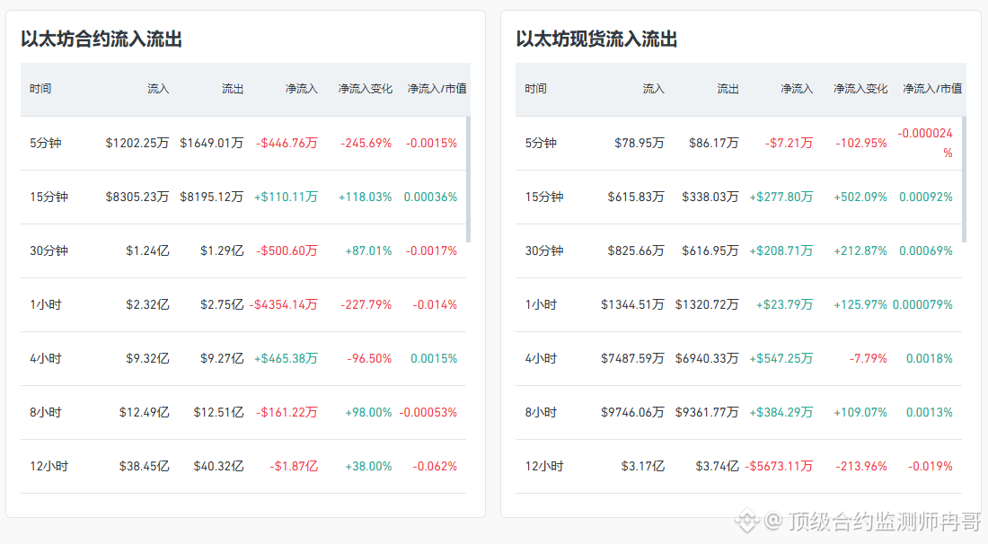This screenshot has width=988, height=544.
Task: Select the 12小时 row in the spot table
Action: coord(738,466)
